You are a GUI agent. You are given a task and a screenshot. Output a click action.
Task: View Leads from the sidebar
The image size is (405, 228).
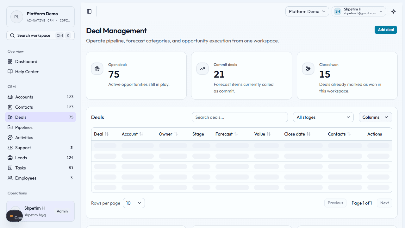click(x=22, y=158)
